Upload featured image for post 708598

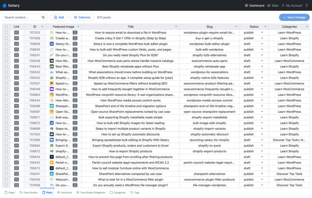(x=75, y=106)
